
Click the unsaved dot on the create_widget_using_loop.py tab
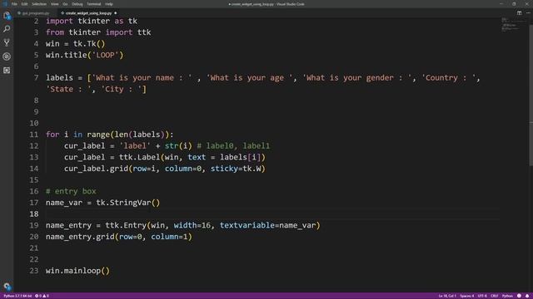click(x=115, y=13)
